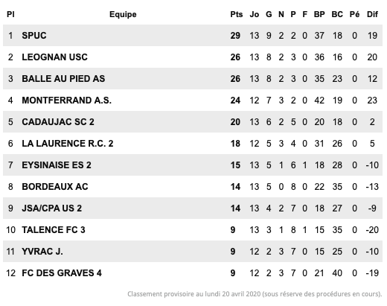This screenshot has width=387, height=306.
Task: Select FC DES GRAVES 4 team
Action: click(62, 273)
